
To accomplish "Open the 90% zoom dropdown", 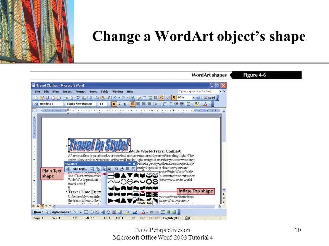I will pos(194,98).
